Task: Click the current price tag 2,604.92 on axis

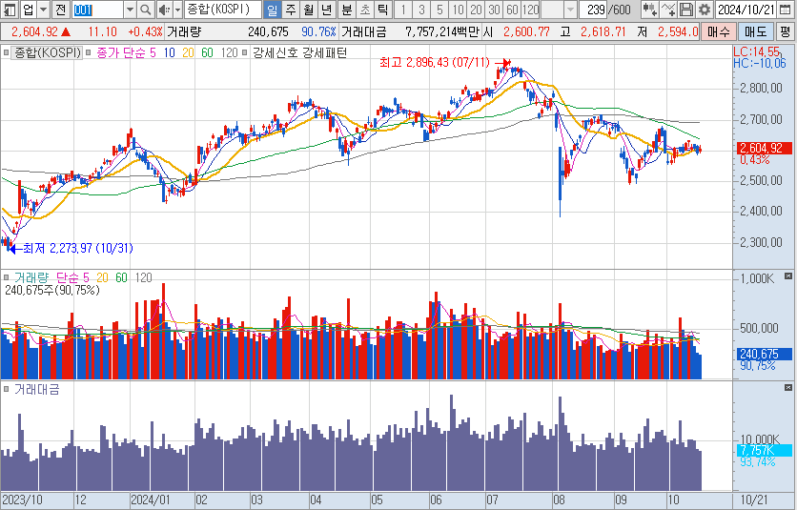Action: pyautogui.click(x=765, y=149)
